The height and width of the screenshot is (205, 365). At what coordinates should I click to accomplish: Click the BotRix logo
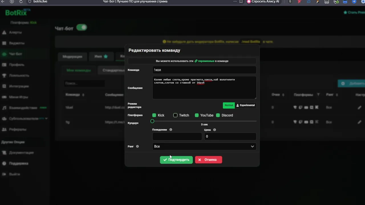coord(18,13)
